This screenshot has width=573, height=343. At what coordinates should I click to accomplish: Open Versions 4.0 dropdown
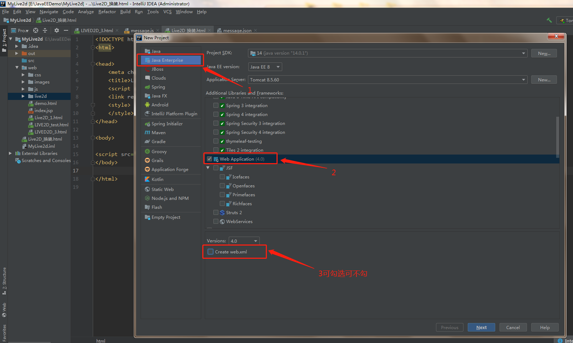click(x=244, y=241)
